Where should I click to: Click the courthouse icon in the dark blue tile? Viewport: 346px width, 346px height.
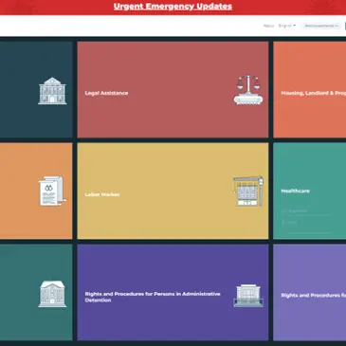pyautogui.click(x=52, y=91)
